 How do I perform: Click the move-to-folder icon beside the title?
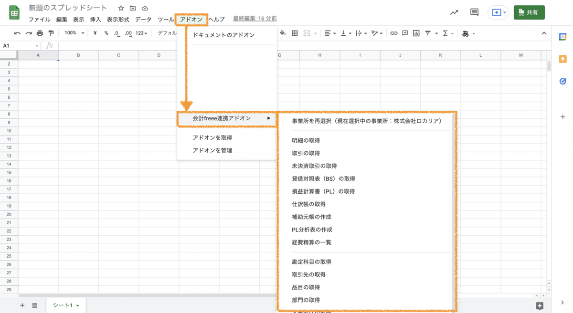(133, 9)
